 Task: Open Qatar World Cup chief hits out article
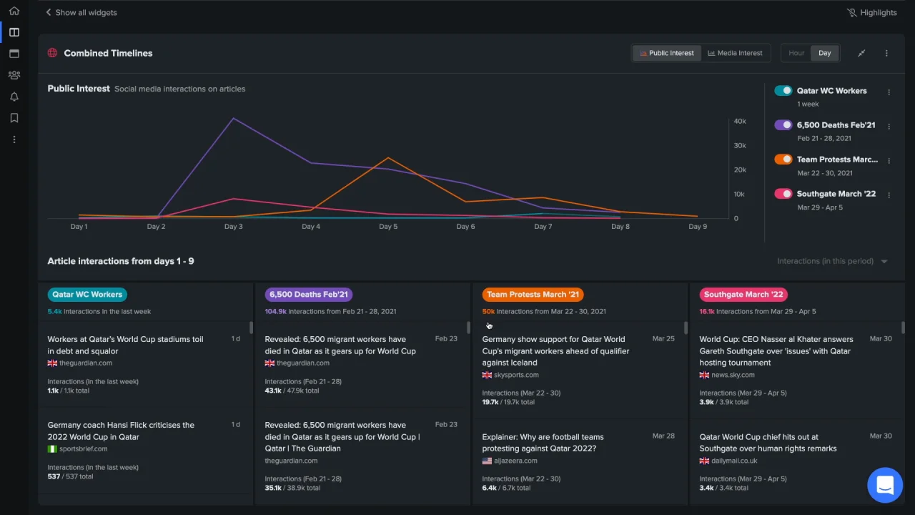click(768, 443)
